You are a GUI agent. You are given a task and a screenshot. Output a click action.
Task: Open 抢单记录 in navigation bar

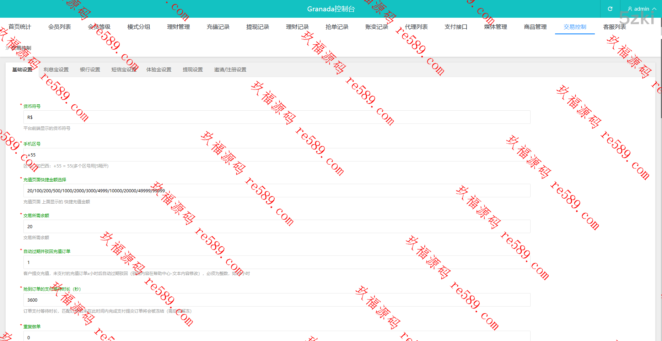(337, 27)
